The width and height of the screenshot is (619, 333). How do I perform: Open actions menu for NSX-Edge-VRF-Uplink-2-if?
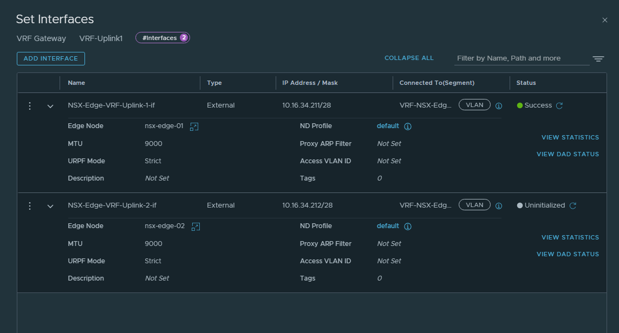tap(30, 206)
